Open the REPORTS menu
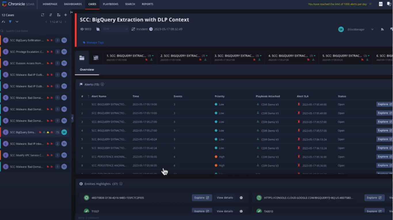This screenshot has height=220, width=393. tap(147, 4)
